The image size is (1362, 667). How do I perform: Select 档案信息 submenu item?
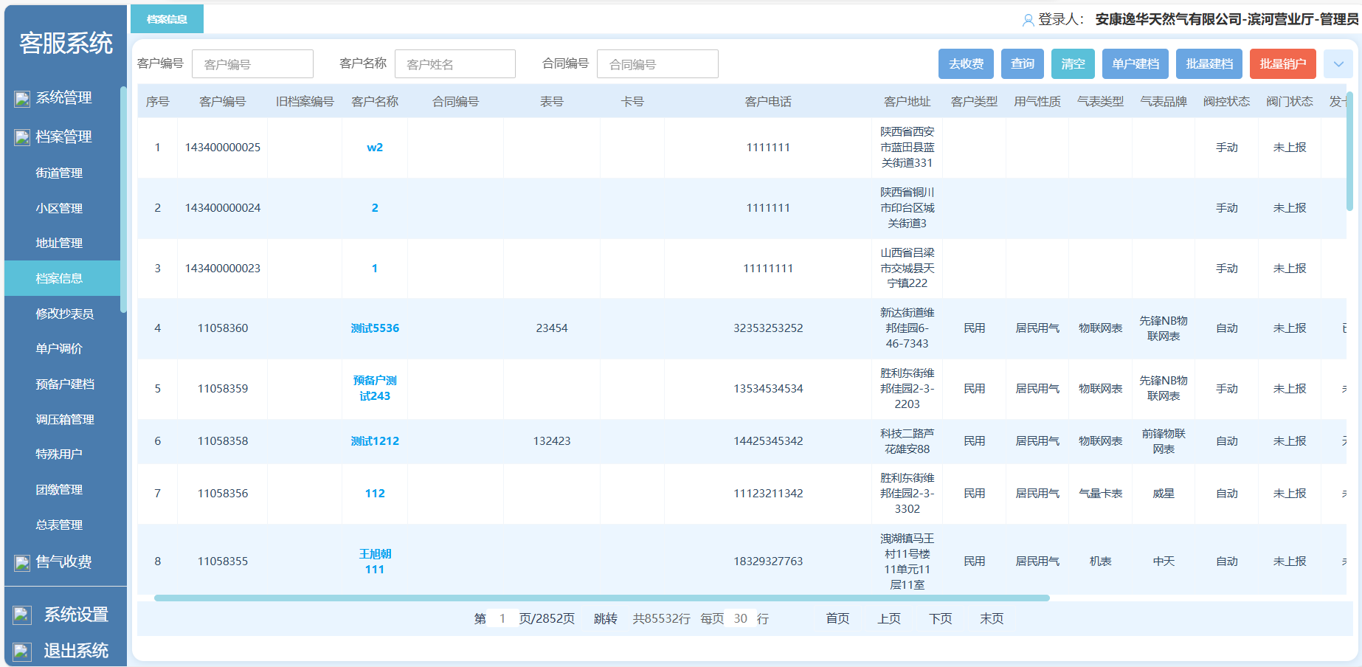[62, 278]
